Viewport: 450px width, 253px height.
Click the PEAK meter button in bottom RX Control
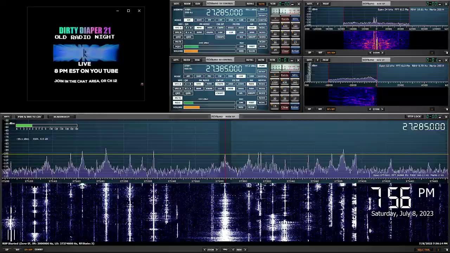(x=262, y=66)
